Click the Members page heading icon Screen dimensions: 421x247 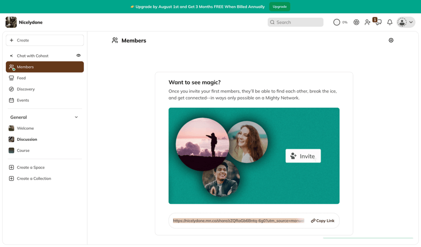[115, 40]
